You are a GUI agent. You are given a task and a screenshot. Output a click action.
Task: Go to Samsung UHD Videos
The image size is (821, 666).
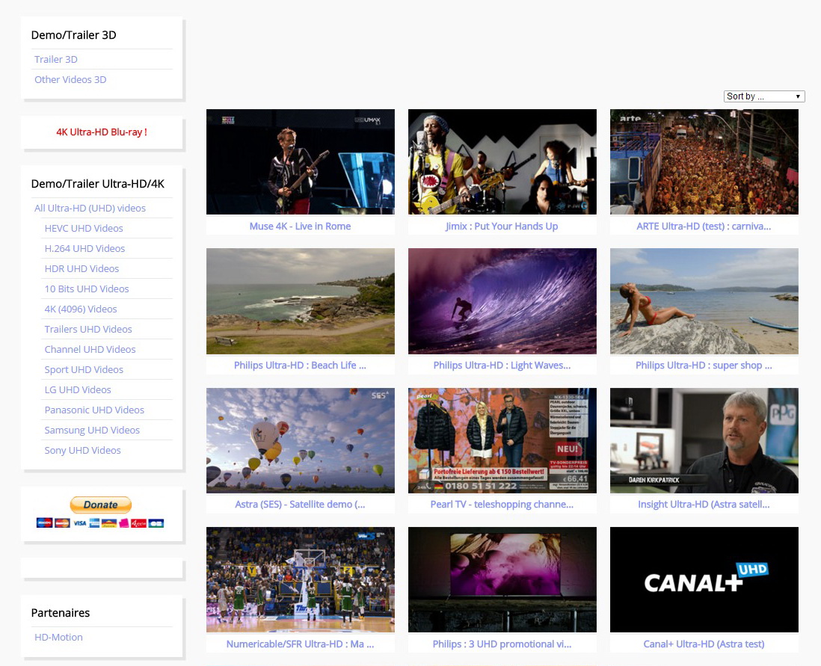tap(92, 430)
